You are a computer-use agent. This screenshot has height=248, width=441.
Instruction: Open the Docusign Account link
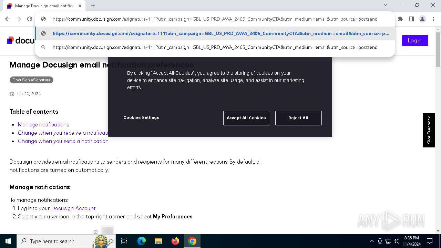(73, 208)
